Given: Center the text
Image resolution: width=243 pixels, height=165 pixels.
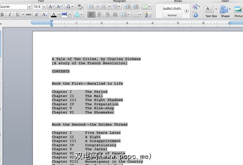Looking at the screenshot, I should coord(99,14).
